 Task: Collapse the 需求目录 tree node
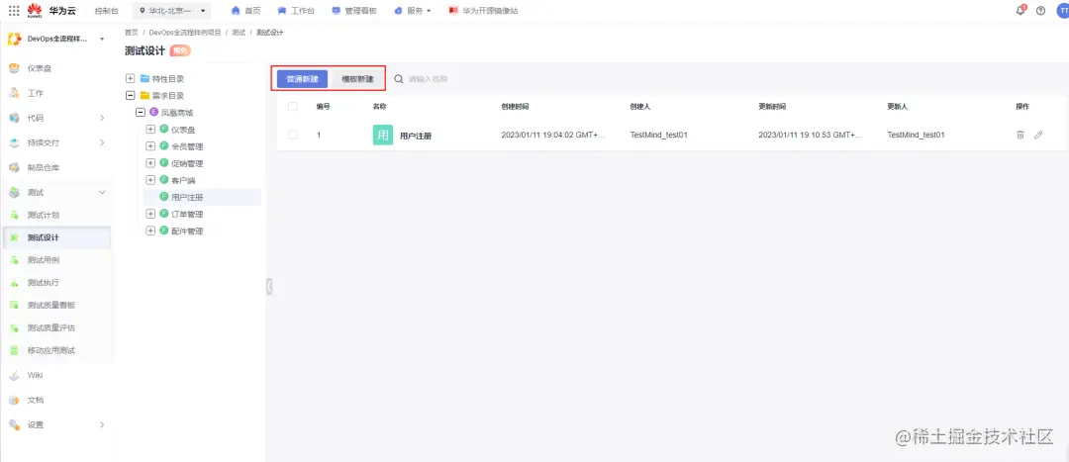click(131, 95)
